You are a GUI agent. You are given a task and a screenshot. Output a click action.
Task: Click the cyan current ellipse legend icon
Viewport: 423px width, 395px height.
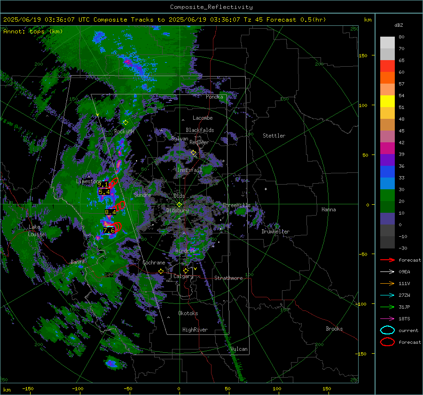(x=387, y=330)
